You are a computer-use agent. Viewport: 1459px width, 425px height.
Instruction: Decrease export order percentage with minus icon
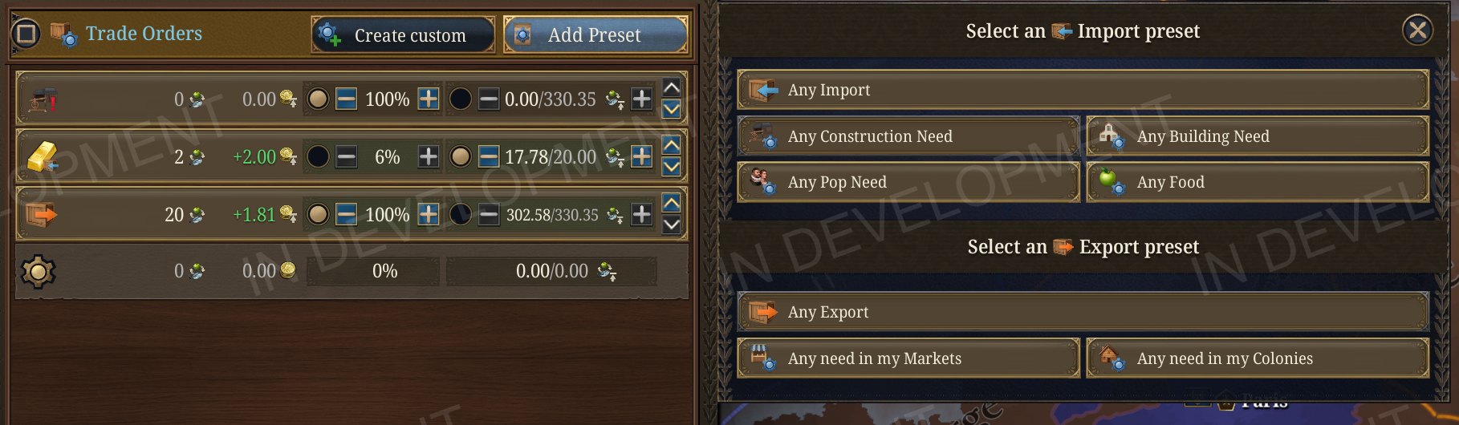point(346,214)
